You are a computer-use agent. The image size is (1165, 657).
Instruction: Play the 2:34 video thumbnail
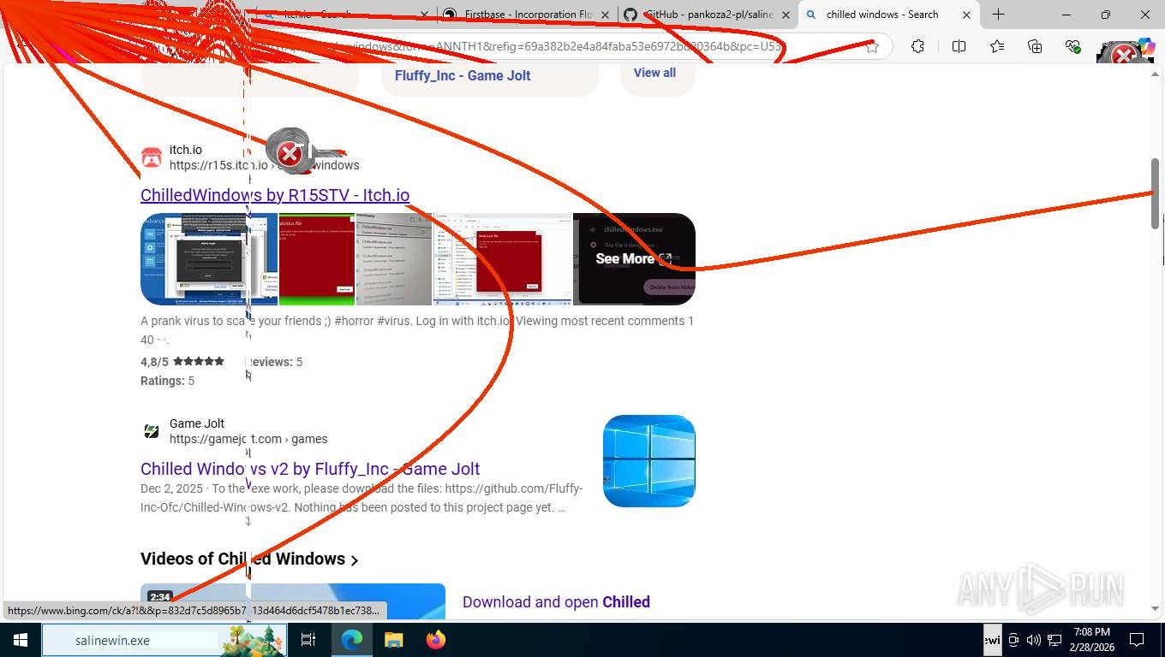tap(293, 601)
